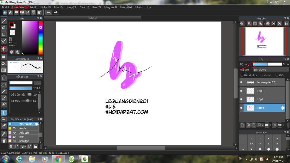Switch to the Untitled document tab
Screen dimensions: 290x163
tap(93, 18)
